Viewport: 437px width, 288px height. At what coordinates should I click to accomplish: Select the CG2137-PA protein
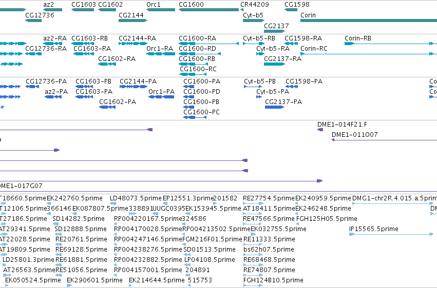coord(275,107)
